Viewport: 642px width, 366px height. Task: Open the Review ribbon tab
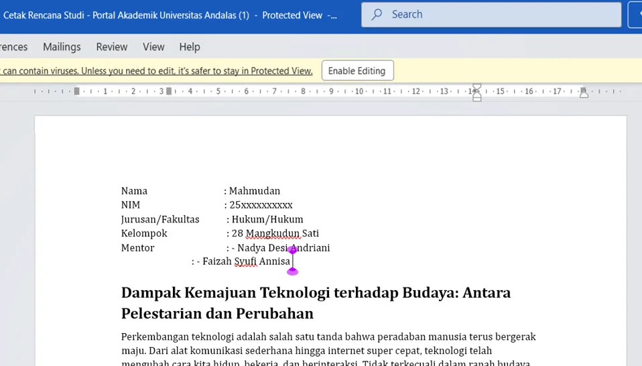[x=112, y=47]
